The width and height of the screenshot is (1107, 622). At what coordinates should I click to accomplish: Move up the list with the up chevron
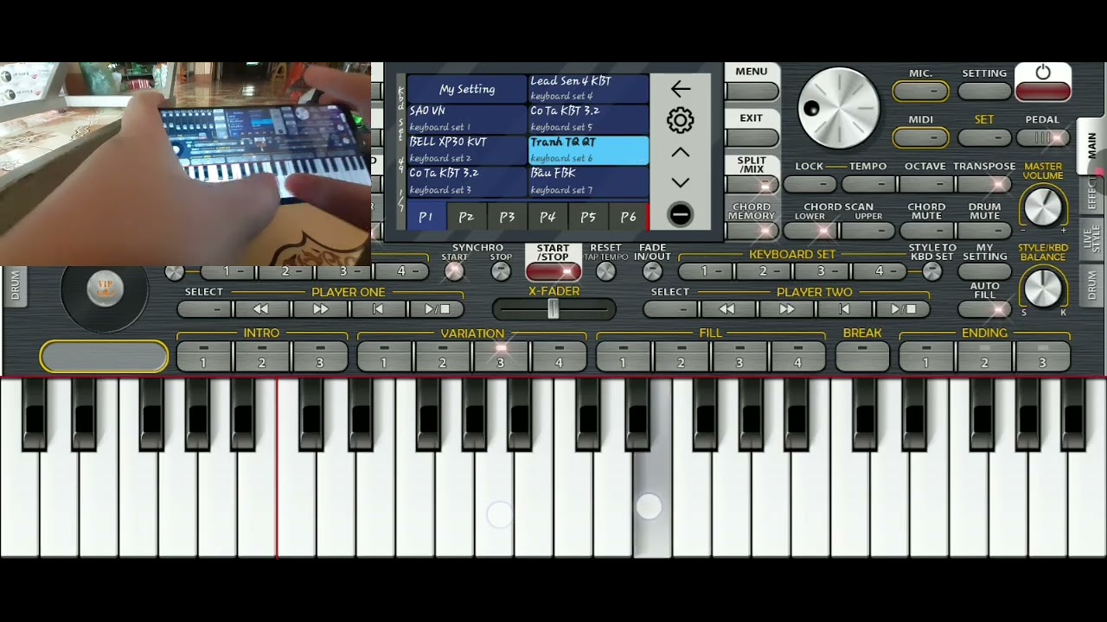coord(681,152)
